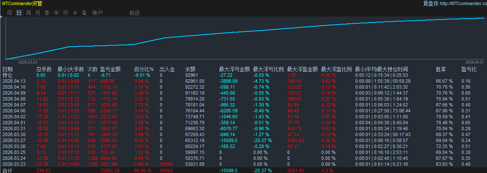Select the 2026.04.13 row date
Image resolution: width=487 pixels, height=173 pixels.
point(14,81)
